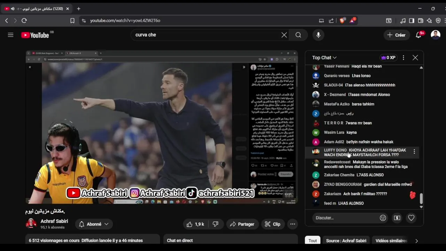Open the YouTube hamburger guide menu

10,35
